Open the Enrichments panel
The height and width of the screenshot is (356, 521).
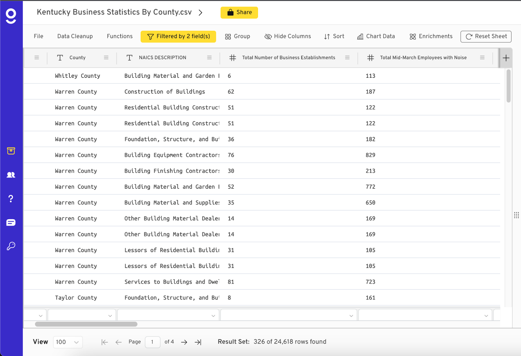tap(430, 36)
